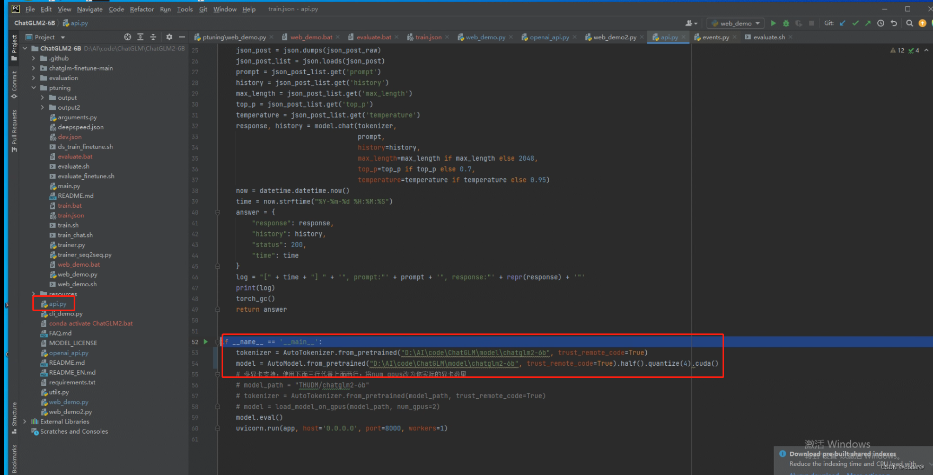Commit changes with the green checkmark icon
This screenshot has width=933, height=475.
pyautogui.click(x=855, y=23)
